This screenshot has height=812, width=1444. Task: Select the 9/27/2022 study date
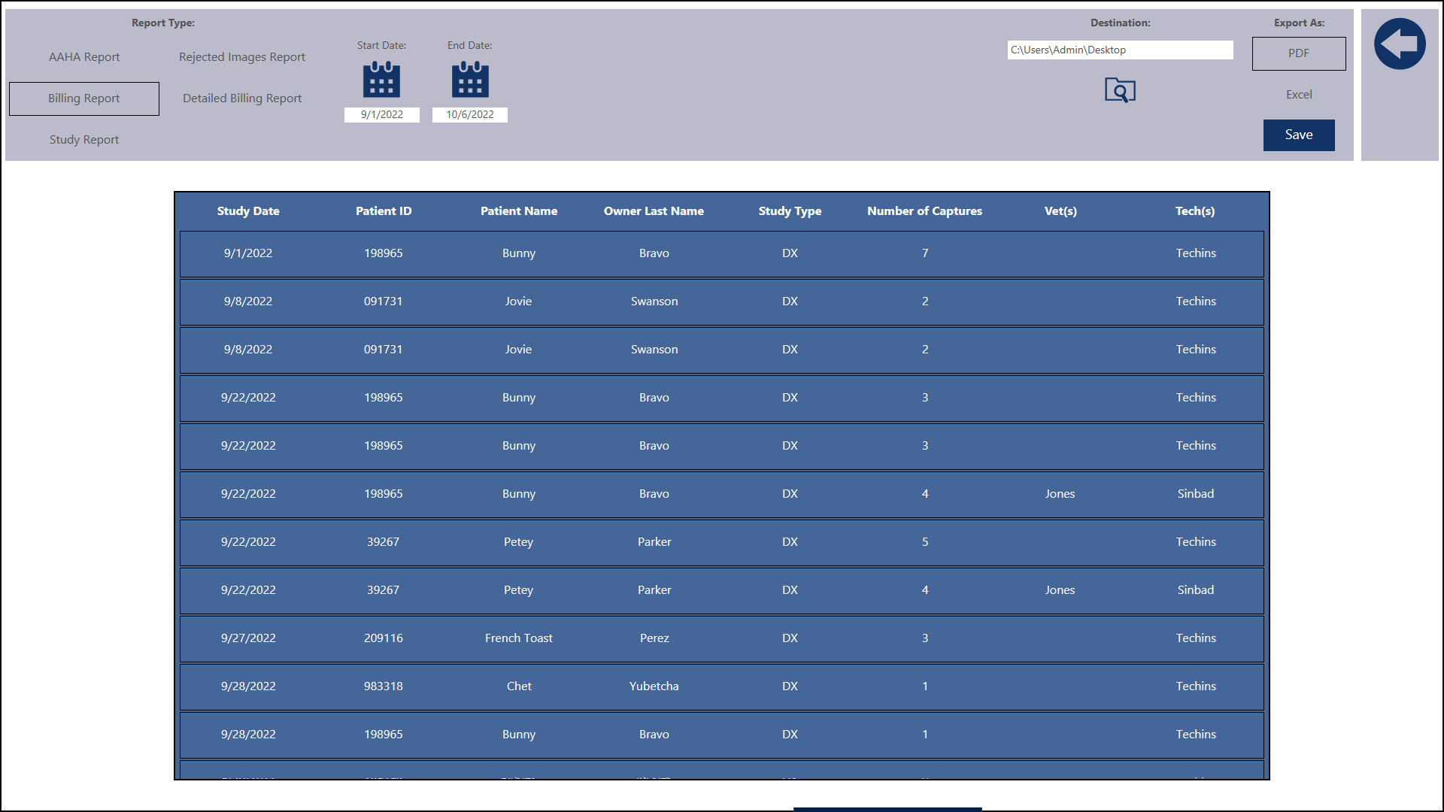coord(248,638)
